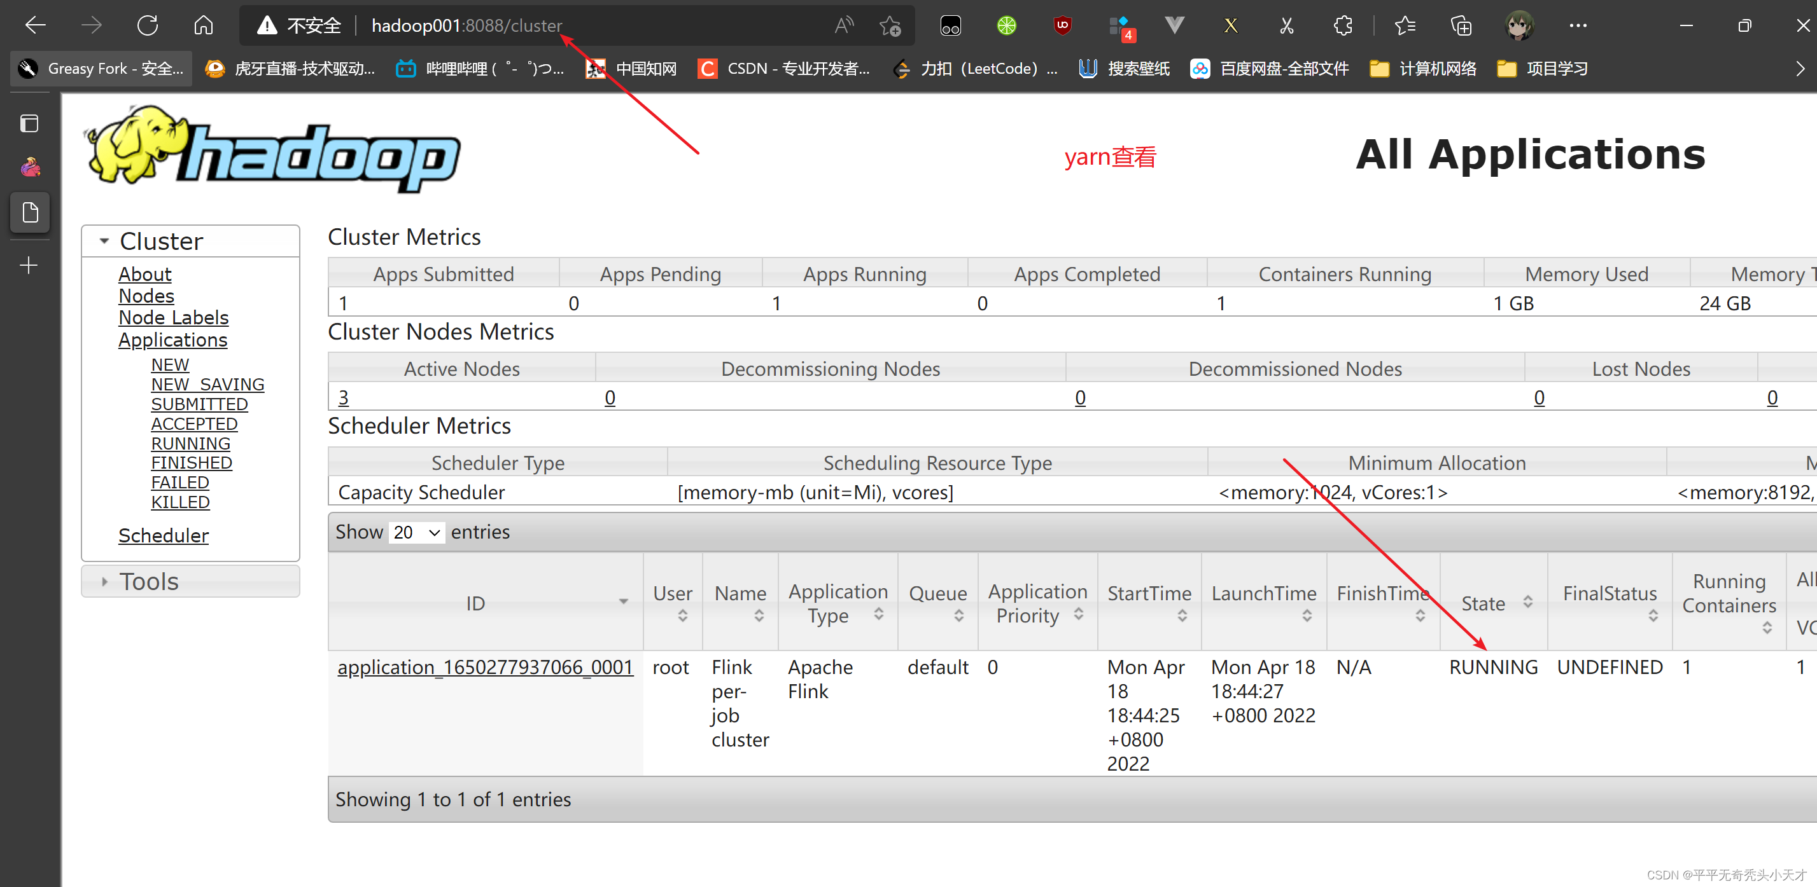Image resolution: width=1817 pixels, height=887 pixels.
Task: Open the Show entries dropdown
Action: (416, 533)
